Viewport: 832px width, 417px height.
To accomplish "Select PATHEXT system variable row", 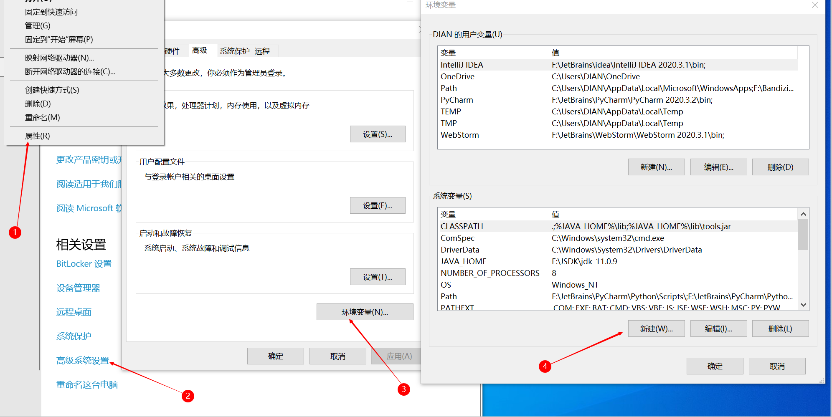I will click(618, 307).
